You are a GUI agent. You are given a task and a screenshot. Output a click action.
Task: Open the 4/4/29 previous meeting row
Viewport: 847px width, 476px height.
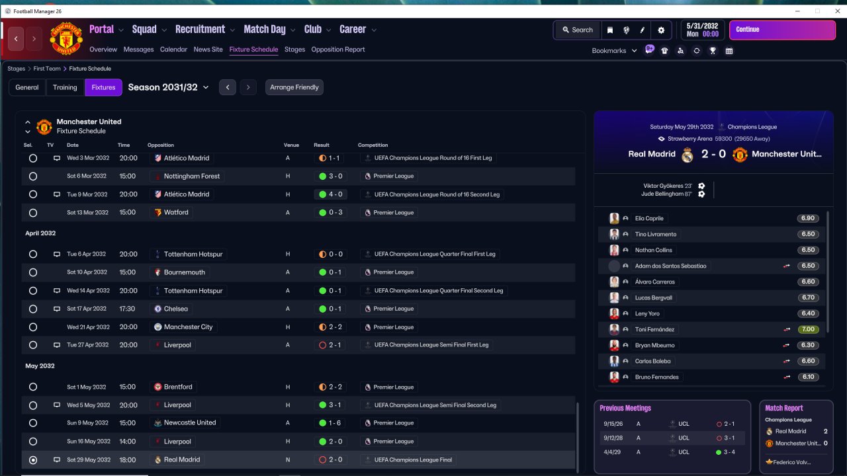tap(672, 452)
